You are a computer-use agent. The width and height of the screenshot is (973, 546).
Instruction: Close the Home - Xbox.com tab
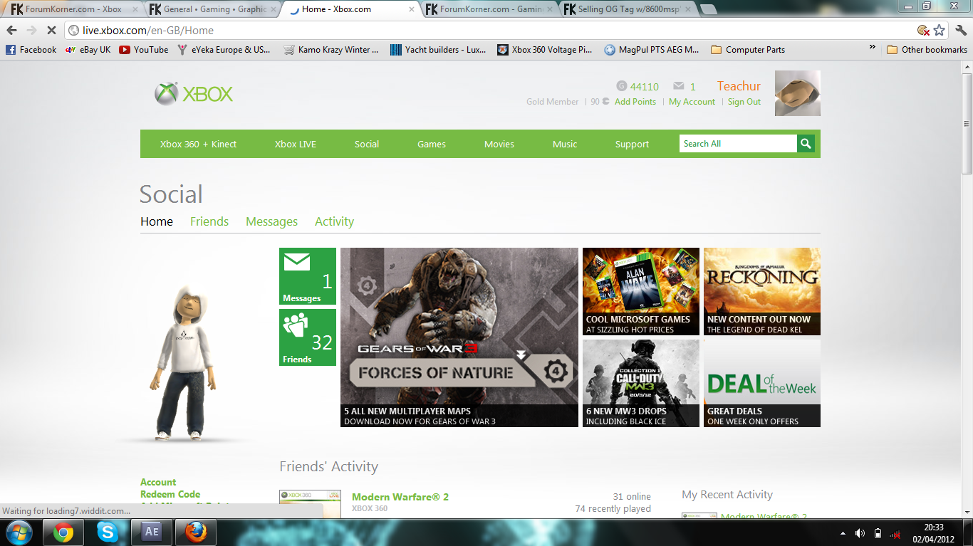coord(411,9)
